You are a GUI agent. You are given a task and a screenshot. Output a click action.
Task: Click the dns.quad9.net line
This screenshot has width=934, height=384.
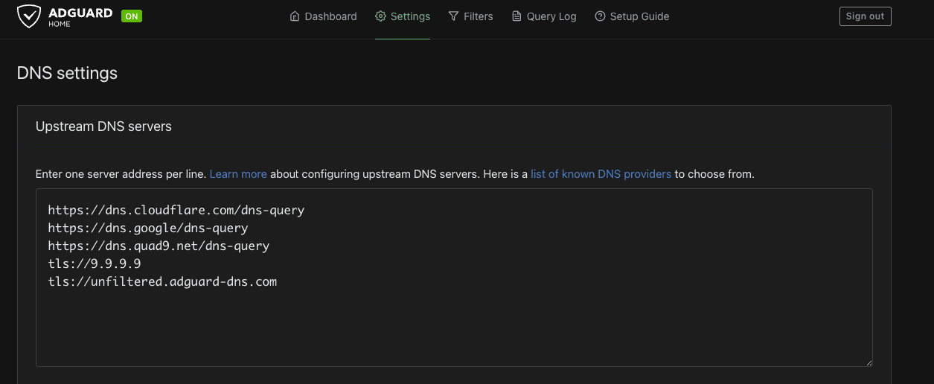tap(159, 246)
